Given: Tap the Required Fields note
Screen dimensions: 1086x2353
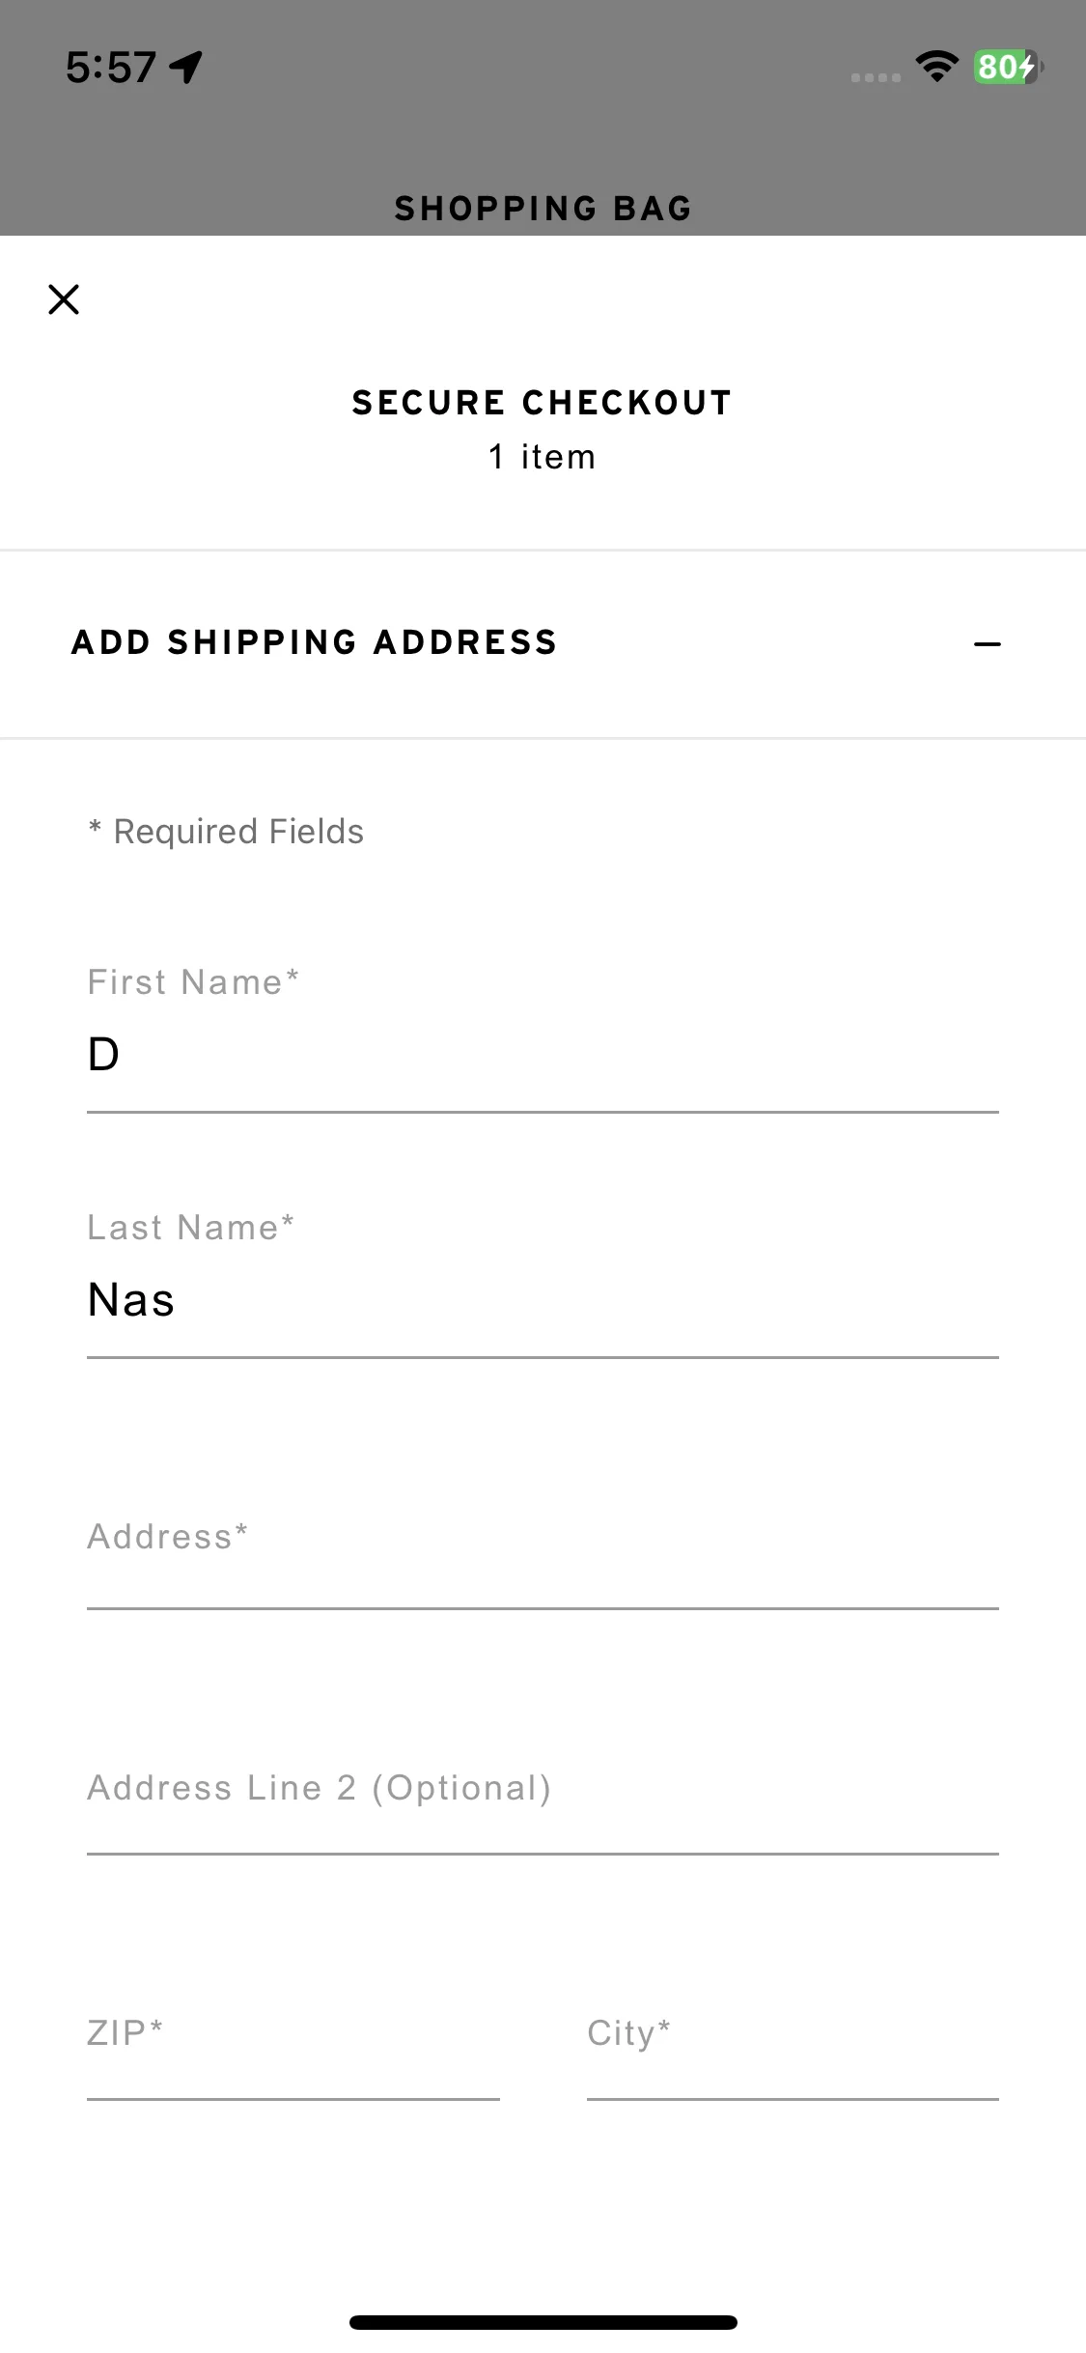Looking at the screenshot, I should (x=226, y=832).
